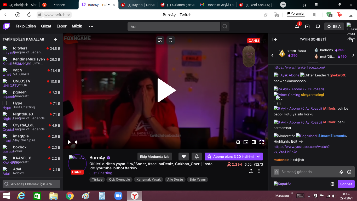This screenshot has width=357, height=201.
Task: Focus the Arkadaş Eklemek İçin Ara field
Action: click(x=31, y=184)
